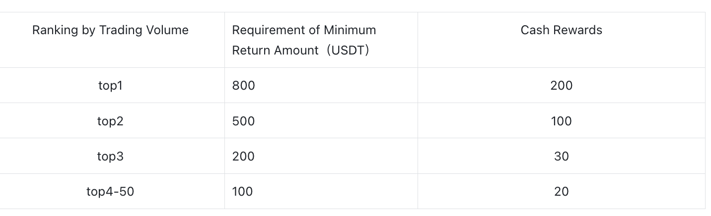This screenshot has height=216, width=711.
Task: Select the 20 cash reward value
Action: coord(561,192)
